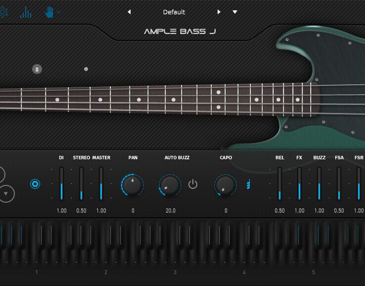Open the EQ bars panel icon
Viewport: 365px width, 286px height.
point(26,12)
